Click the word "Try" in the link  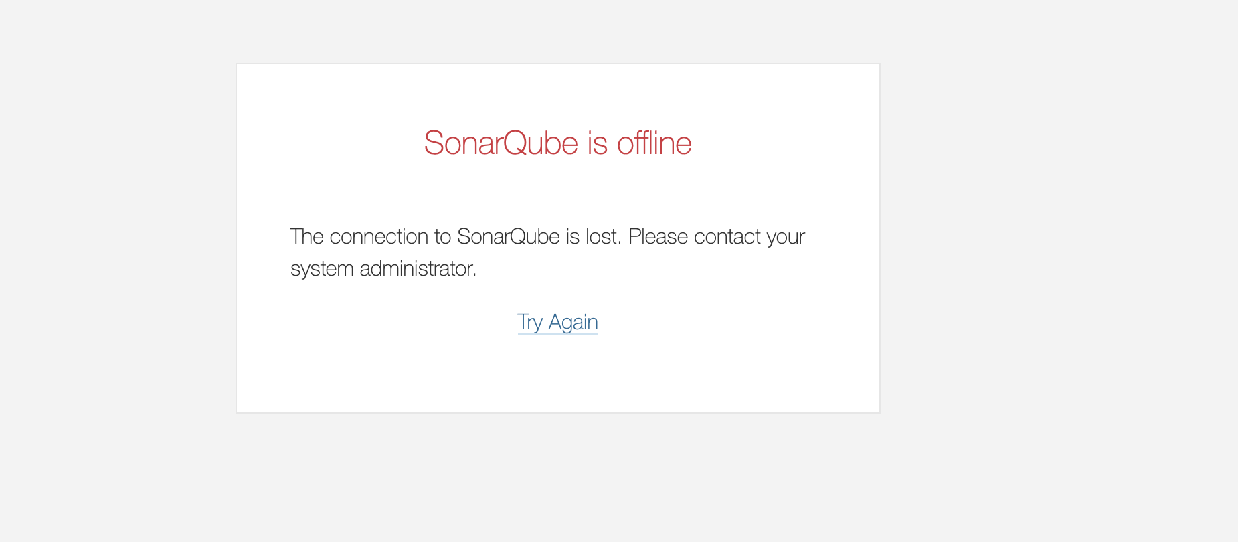[x=529, y=323]
